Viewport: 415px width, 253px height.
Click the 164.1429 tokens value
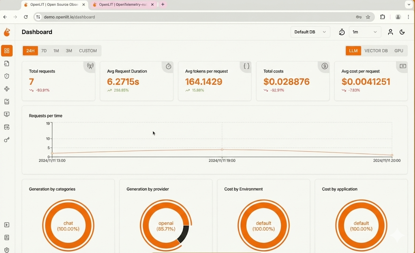[204, 81]
